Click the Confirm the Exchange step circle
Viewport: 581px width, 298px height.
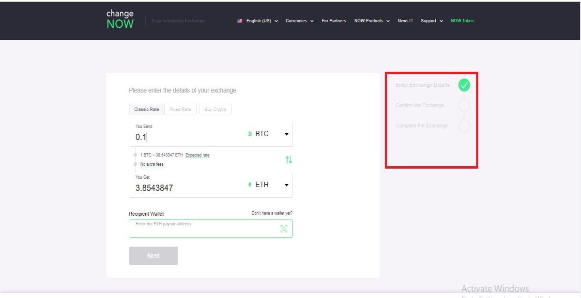464,106
